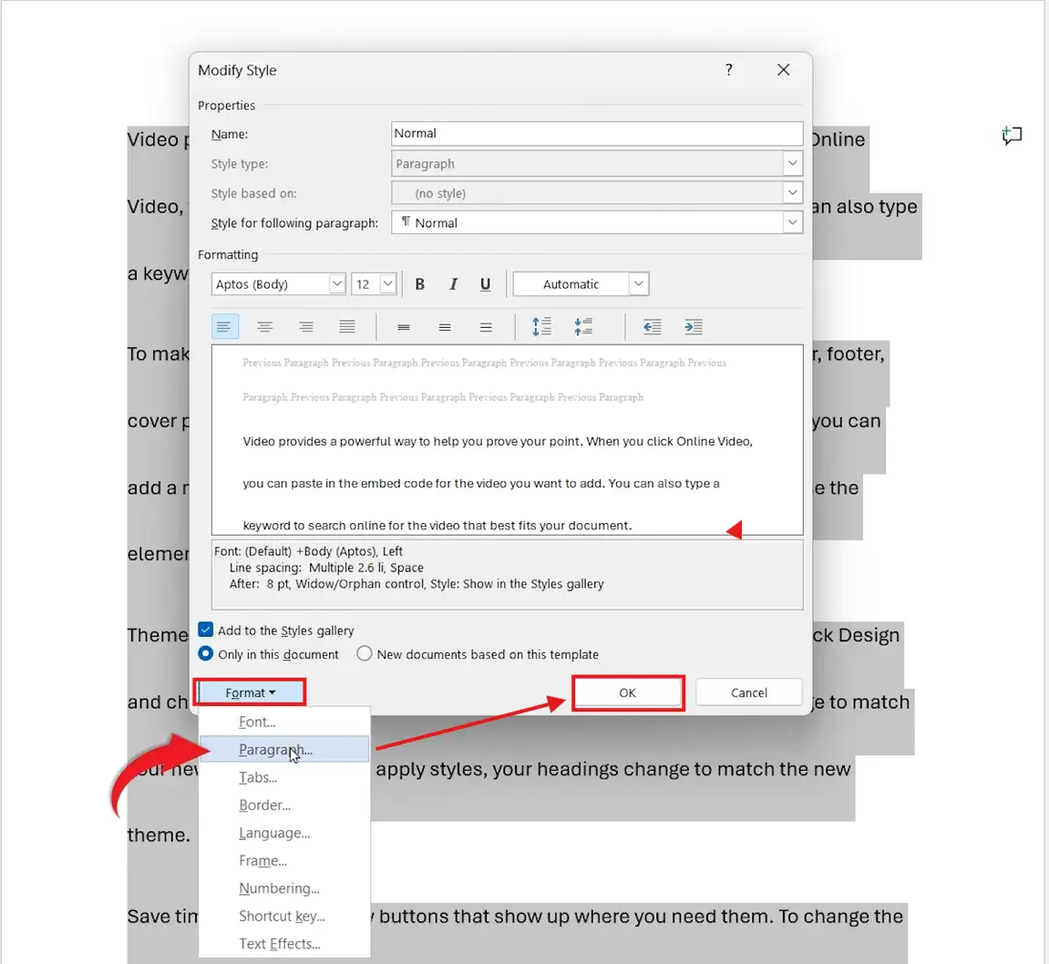This screenshot has width=1049, height=964.
Task: Align paragraph text right
Action: tap(305, 326)
